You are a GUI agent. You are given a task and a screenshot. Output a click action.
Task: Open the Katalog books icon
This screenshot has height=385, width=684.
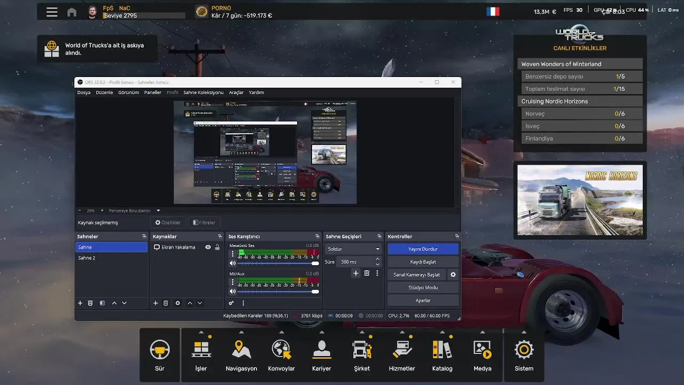tap(442, 351)
